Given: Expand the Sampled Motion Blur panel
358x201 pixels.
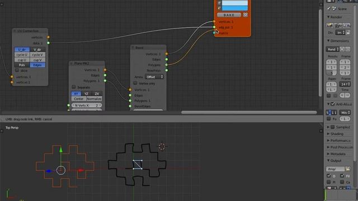Looking at the screenshot, I should pos(328,127).
